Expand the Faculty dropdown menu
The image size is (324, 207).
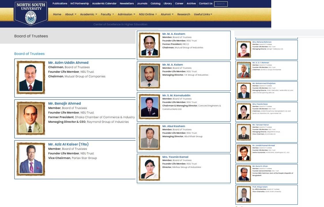pyautogui.click(x=107, y=14)
